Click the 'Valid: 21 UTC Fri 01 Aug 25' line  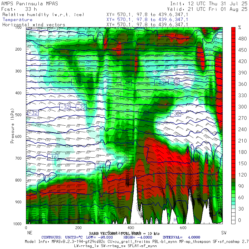pyautogui.click(x=207, y=9)
